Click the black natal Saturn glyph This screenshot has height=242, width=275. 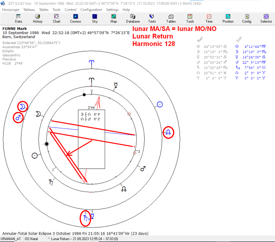pos(51,182)
